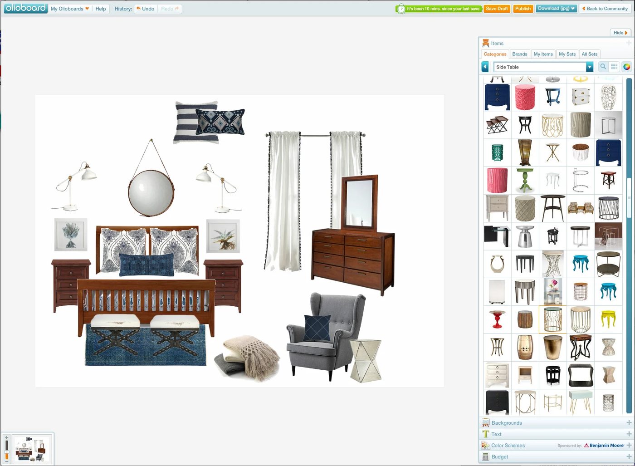Select the yellow side table thumbnail
Screen dimensions: 635x466
click(x=608, y=319)
